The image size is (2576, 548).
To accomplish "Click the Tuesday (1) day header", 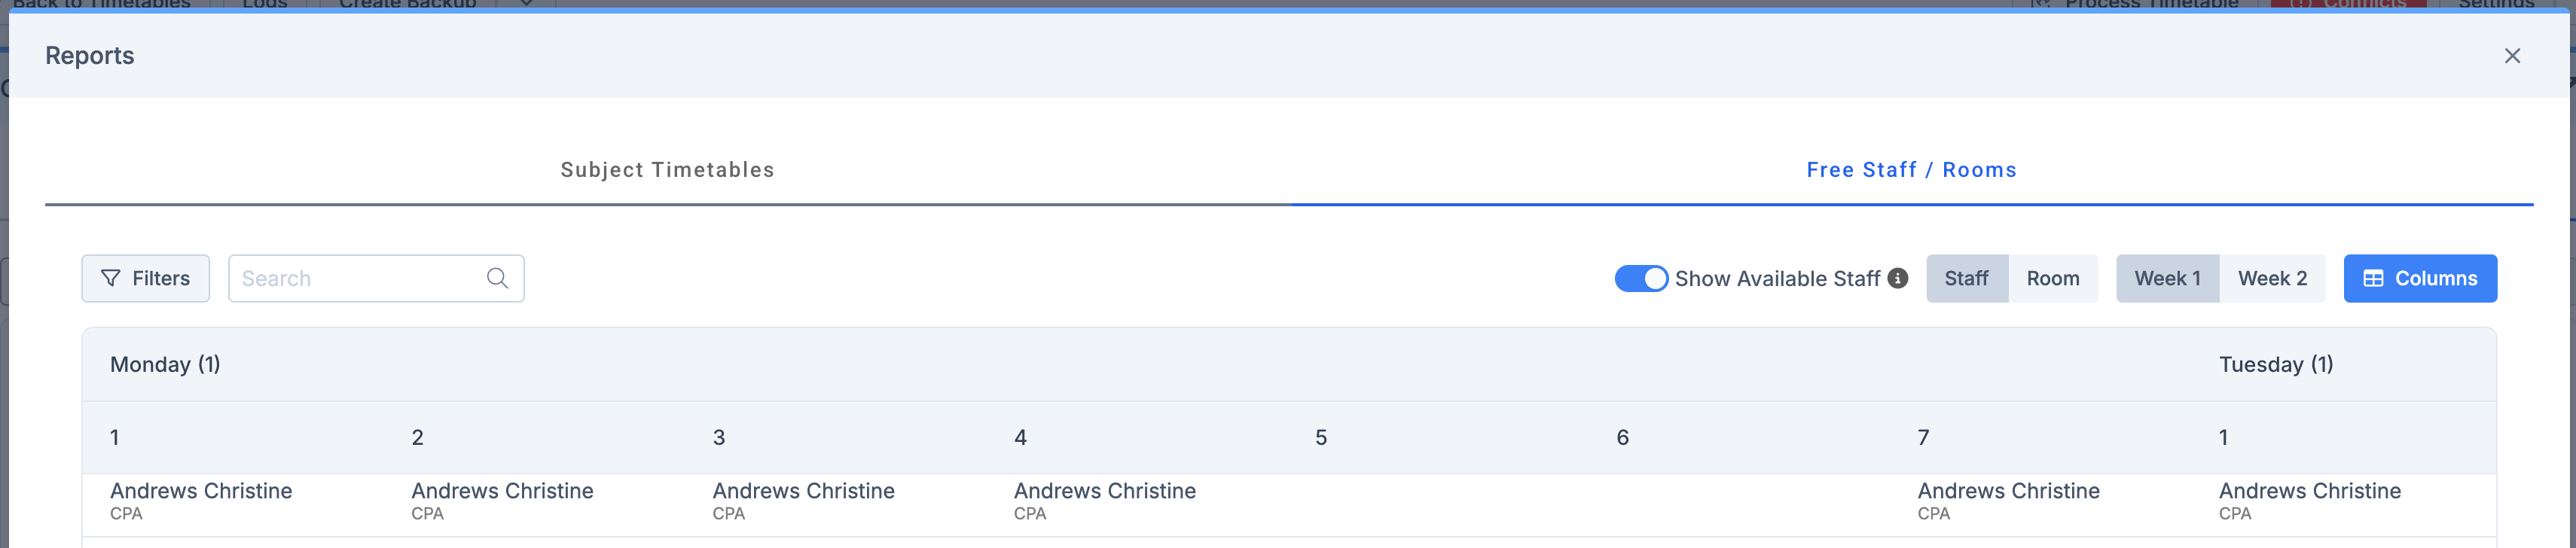I will coord(2275,364).
